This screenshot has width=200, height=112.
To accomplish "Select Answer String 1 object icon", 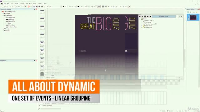I will (42, 42).
